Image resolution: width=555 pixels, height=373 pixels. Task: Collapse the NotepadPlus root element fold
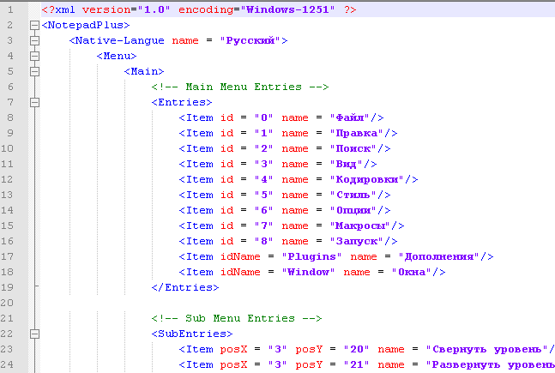(34, 26)
